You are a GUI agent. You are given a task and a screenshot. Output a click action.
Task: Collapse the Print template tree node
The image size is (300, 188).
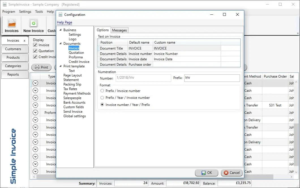(x=61, y=66)
